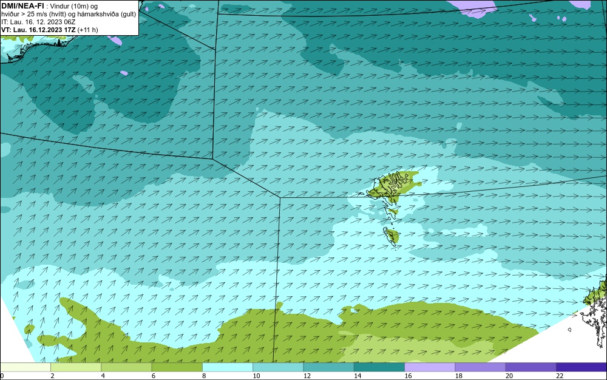The width and height of the screenshot is (607, 380).
Task: Click the 20–22 m/s violet legend swatch
Action: click(x=531, y=367)
